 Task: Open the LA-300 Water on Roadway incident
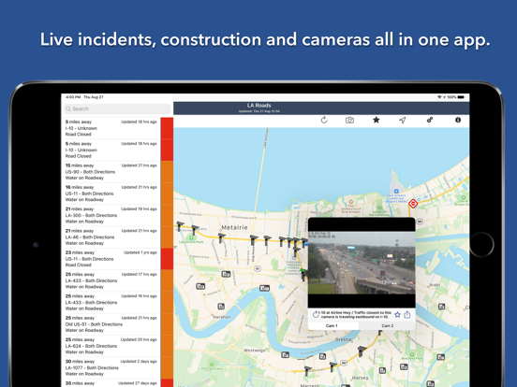[117, 215]
